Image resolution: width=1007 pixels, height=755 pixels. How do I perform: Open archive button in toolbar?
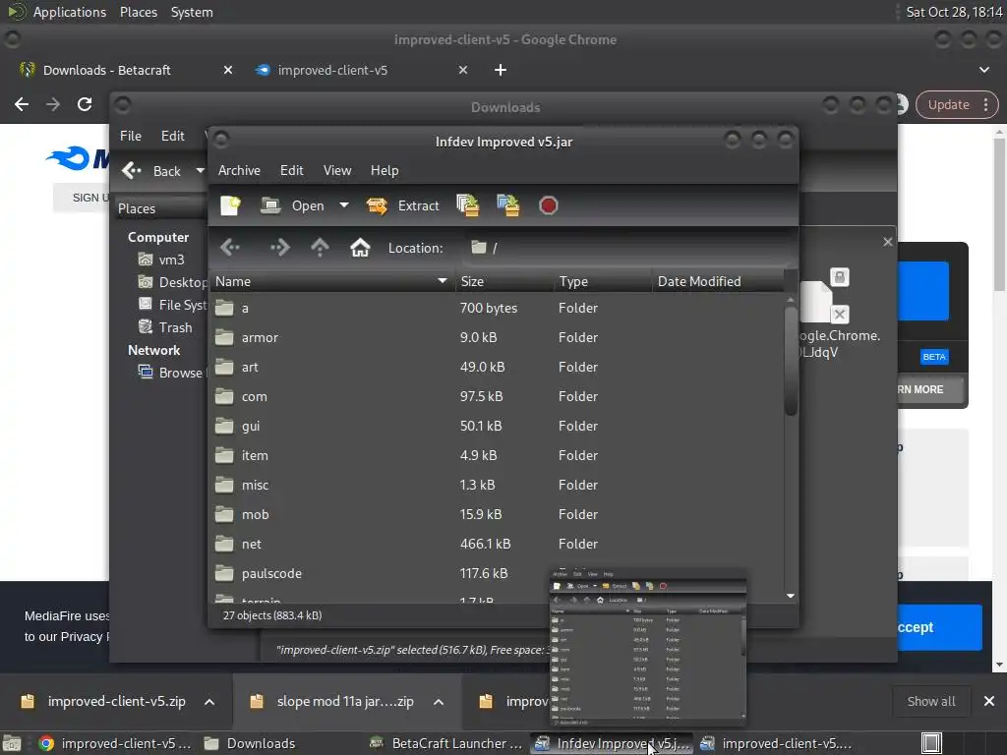click(293, 205)
